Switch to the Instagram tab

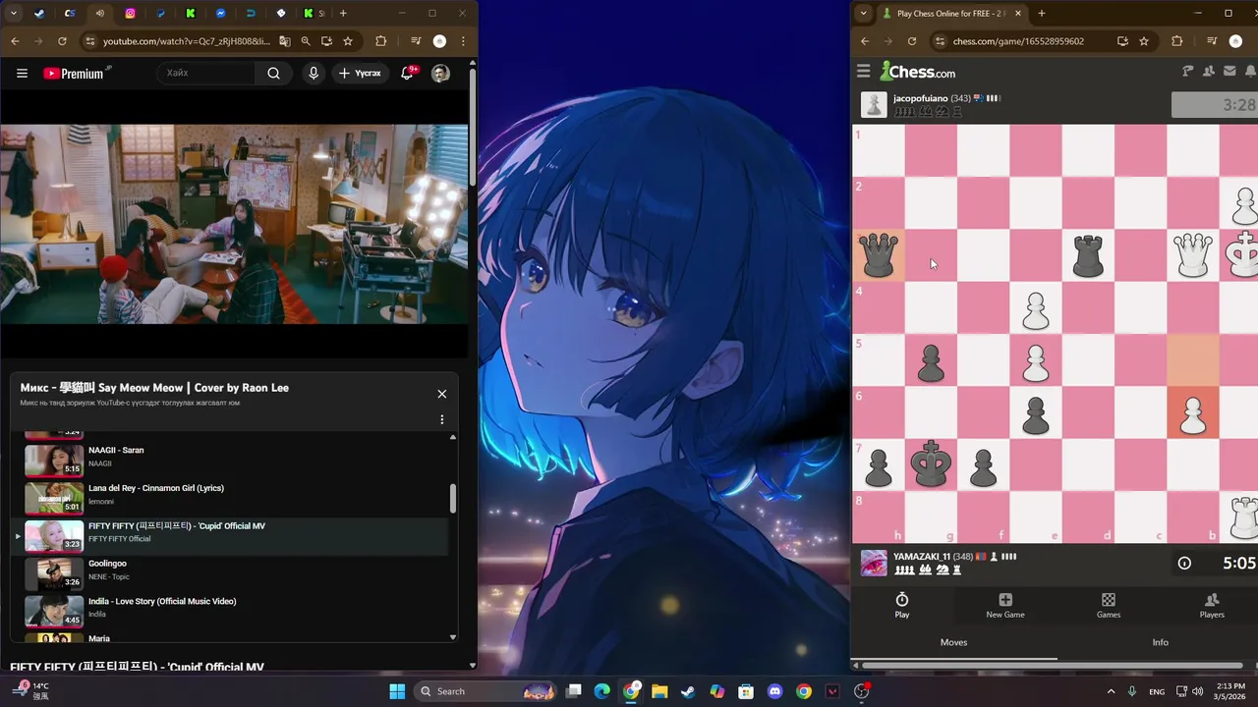coord(131,14)
